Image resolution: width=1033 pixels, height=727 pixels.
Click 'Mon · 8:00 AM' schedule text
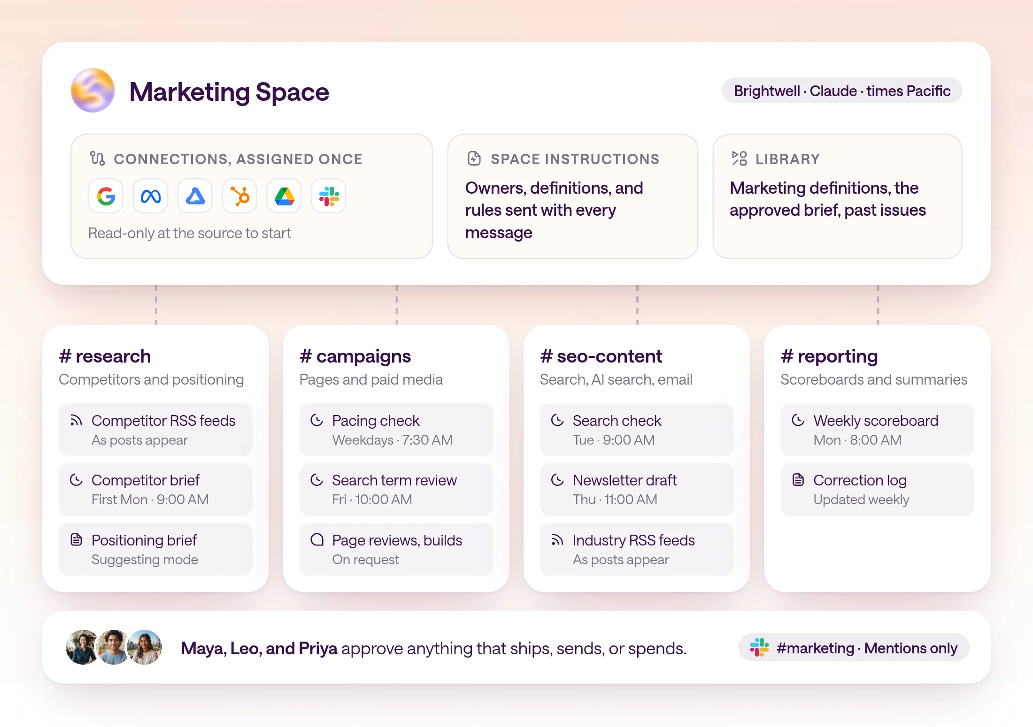(x=857, y=440)
